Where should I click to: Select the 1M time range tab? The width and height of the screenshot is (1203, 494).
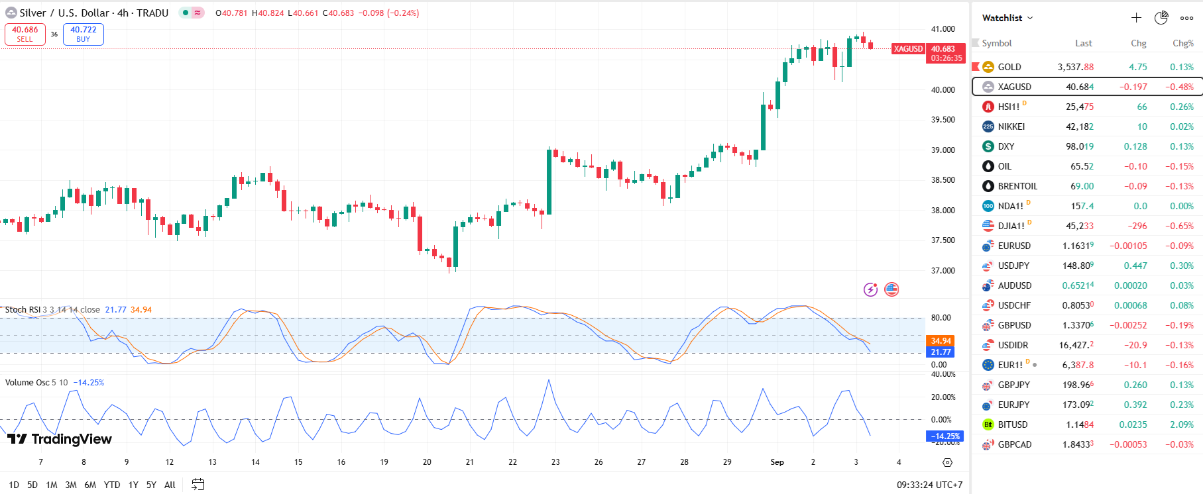coord(52,485)
